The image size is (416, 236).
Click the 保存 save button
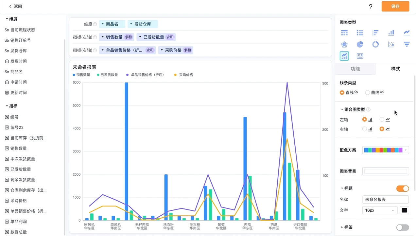[395, 6]
